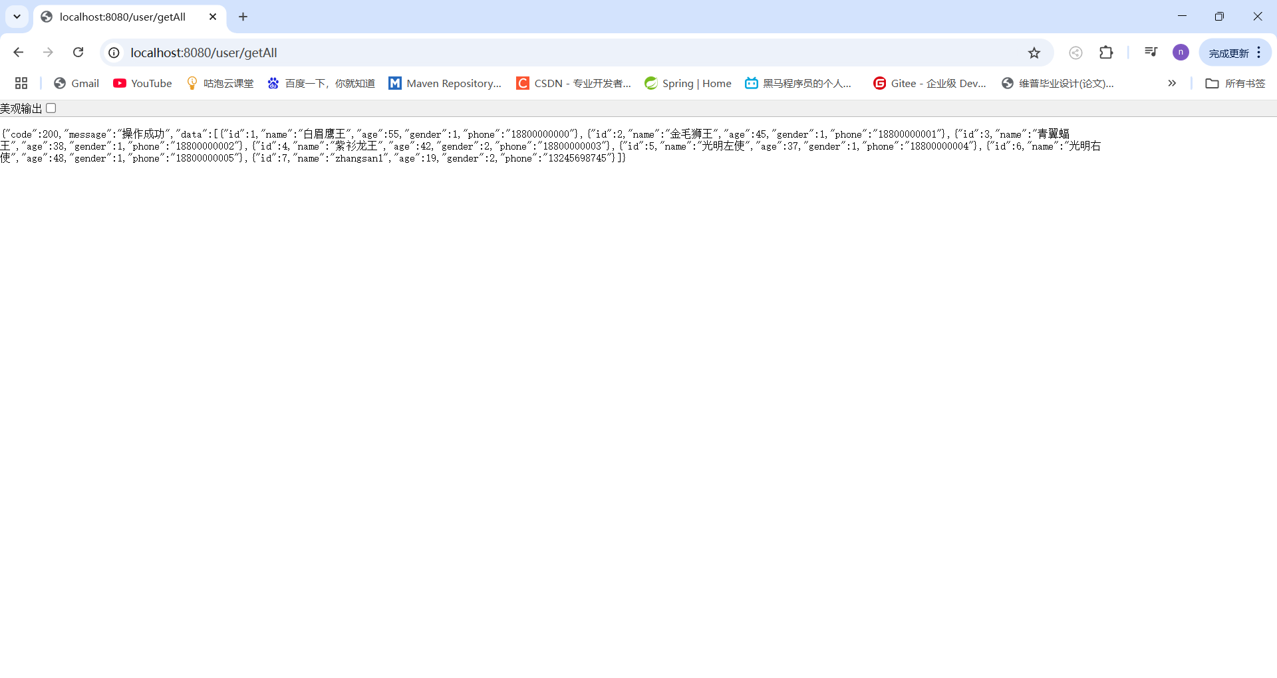Expand the tab search chevron
Screen dimensions: 1277x678
point(17,17)
